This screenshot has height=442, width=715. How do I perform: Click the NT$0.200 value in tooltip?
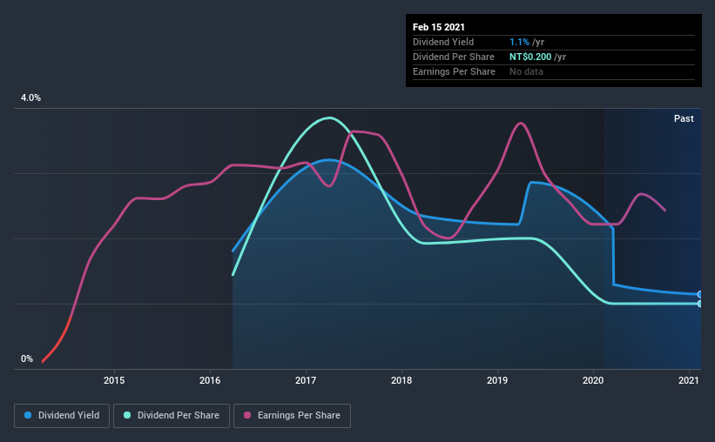pos(530,57)
